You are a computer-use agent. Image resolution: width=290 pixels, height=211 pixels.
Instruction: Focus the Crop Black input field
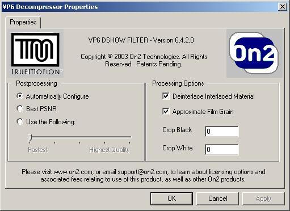pyautogui.click(x=222, y=131)
